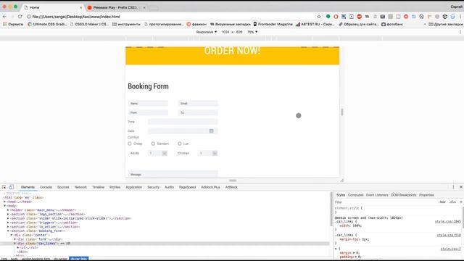
Task: Open the DevTools three-dot customize menu
Action: [x=453, y=187]
